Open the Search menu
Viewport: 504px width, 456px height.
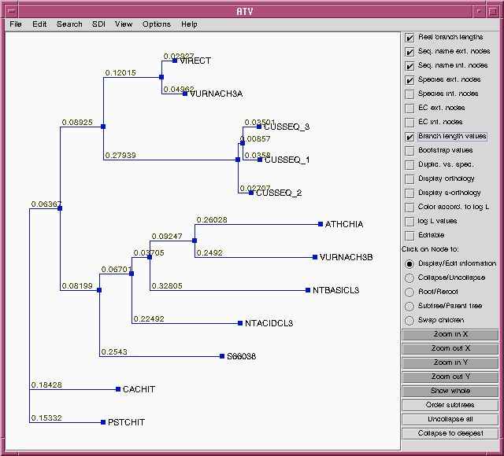tap(69, 24)
